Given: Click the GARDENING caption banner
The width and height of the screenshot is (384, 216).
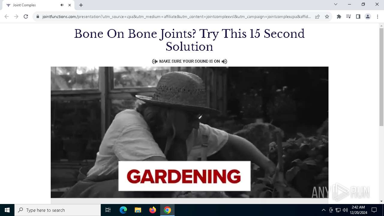Looking at the screenshot, I should [184, 176].
